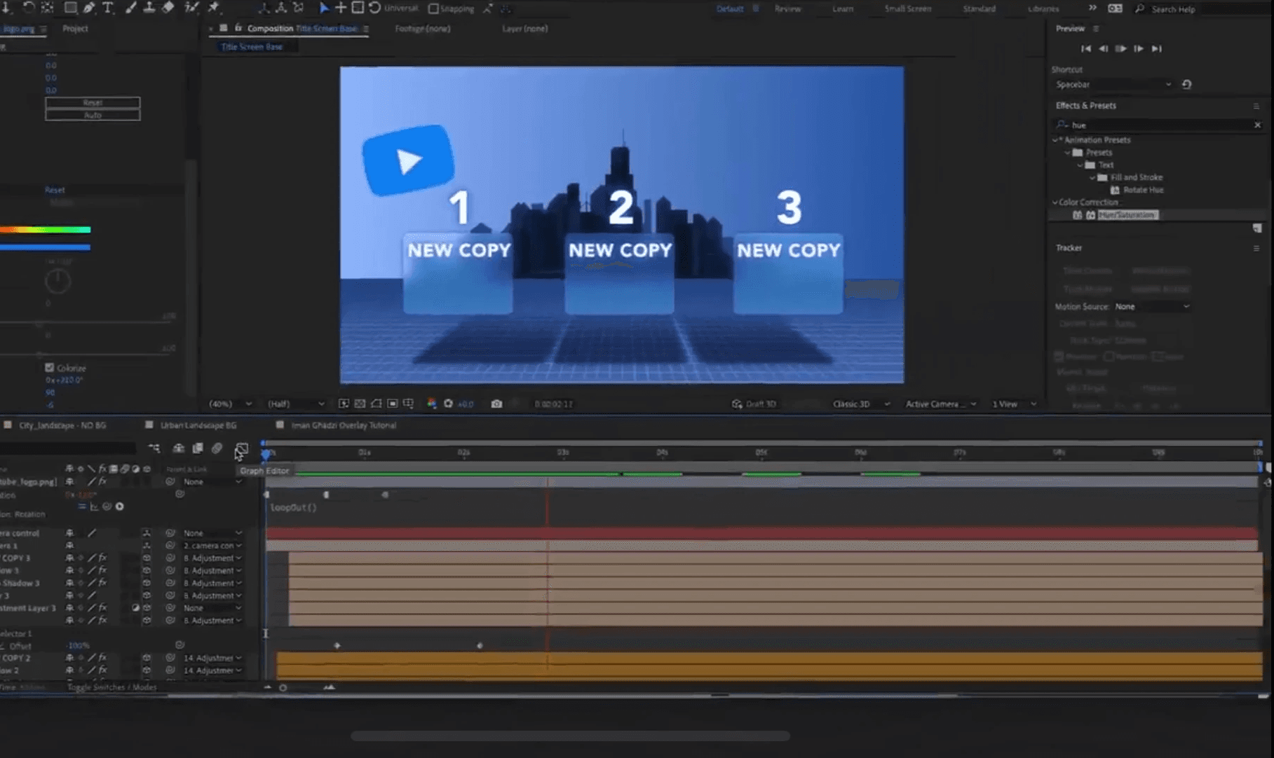Image resolution: width=1274 pixels, height=758 pixels.
Task: Click the new animation preset icon
Action: 1256,228
